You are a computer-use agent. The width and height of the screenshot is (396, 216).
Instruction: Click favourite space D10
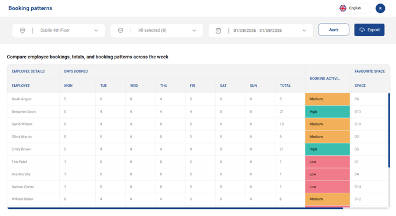coord(358,124)
